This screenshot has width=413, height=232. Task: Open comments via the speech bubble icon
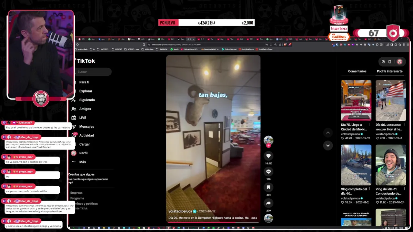(268, 171)
